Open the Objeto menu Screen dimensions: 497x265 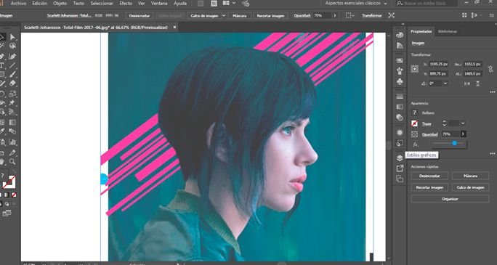60,3
